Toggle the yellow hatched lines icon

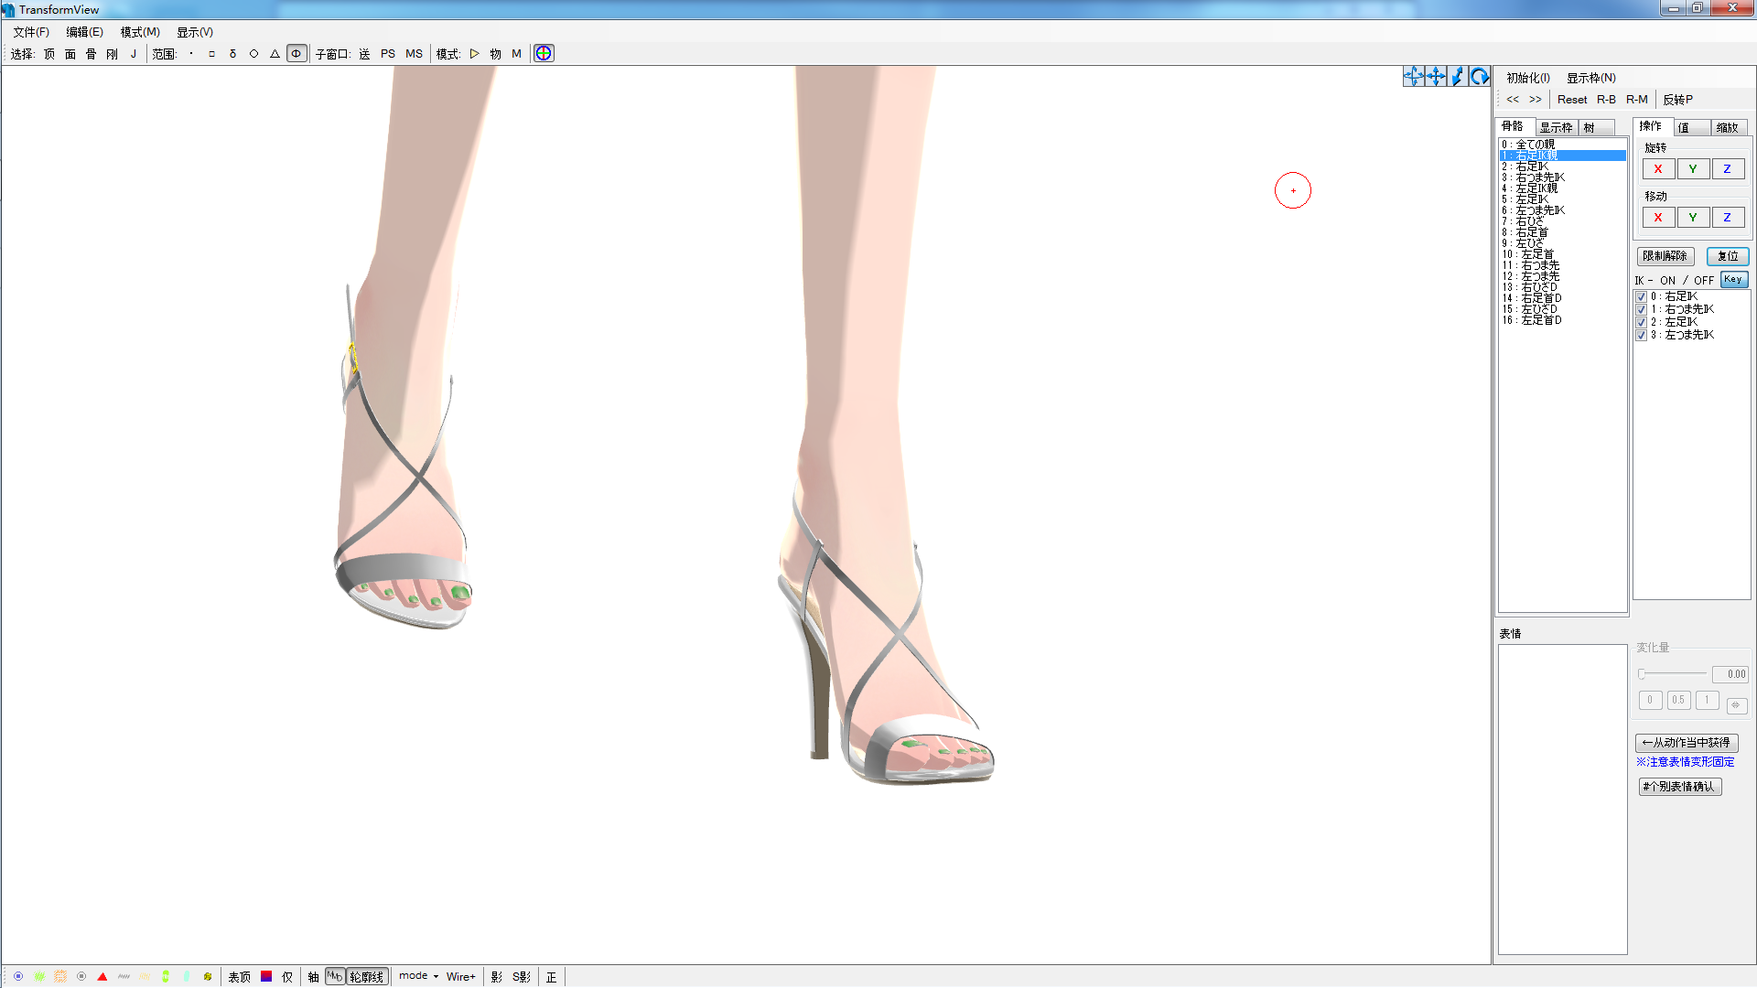[x=145, y=976]
